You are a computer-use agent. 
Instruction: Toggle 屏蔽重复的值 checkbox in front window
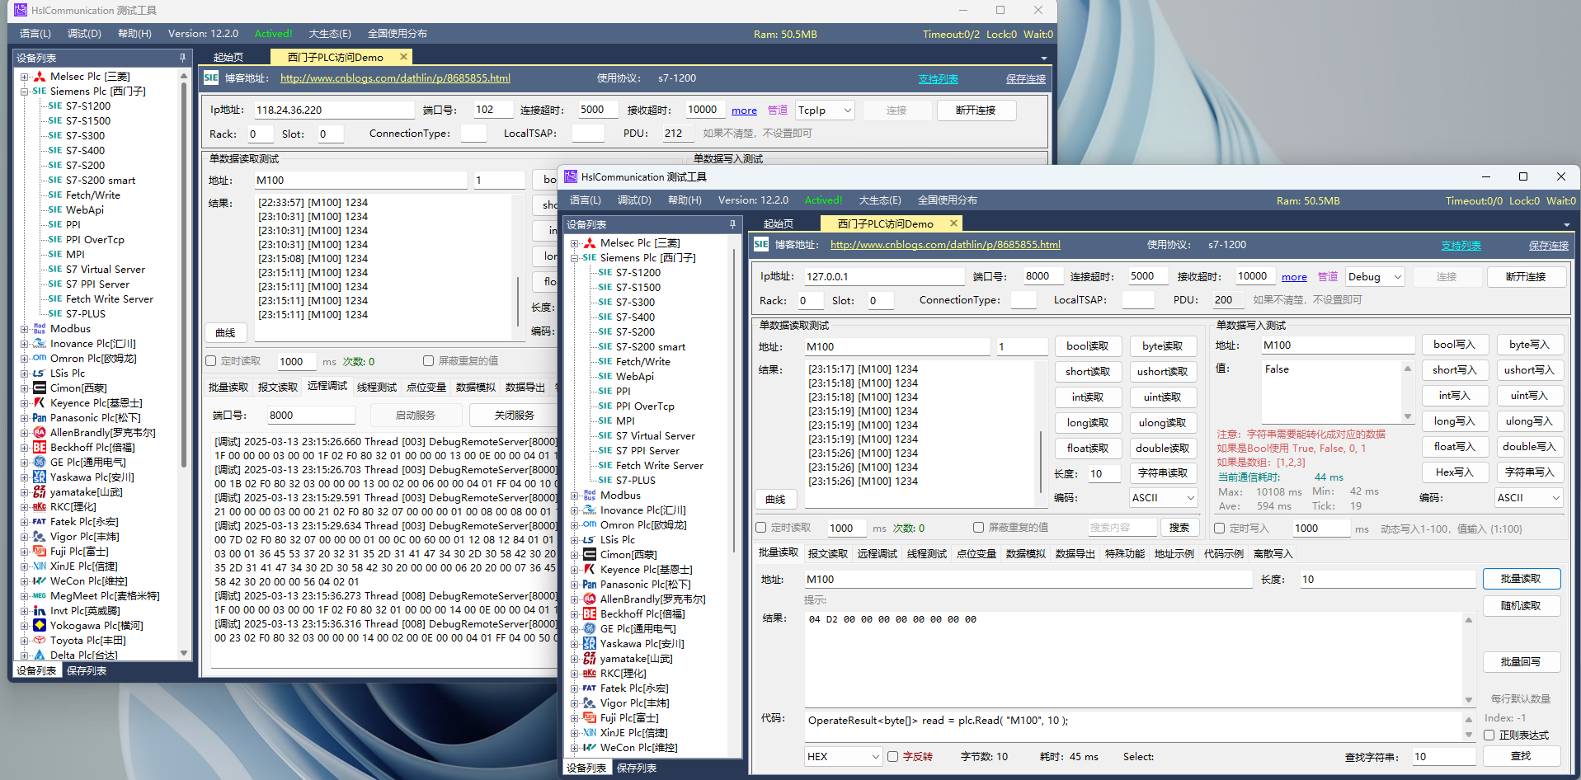click(979, 528)
